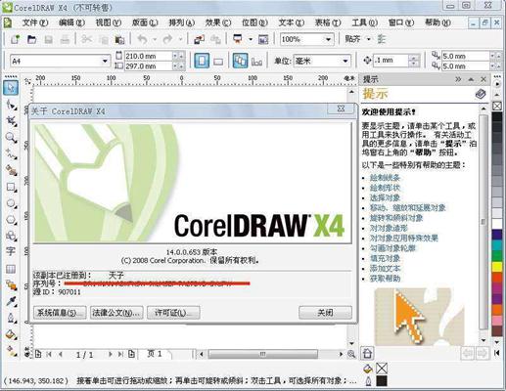The width and height of the screenshot is (506, 391).
Task: Open the 编辑 menu
Action: point(71,22)
